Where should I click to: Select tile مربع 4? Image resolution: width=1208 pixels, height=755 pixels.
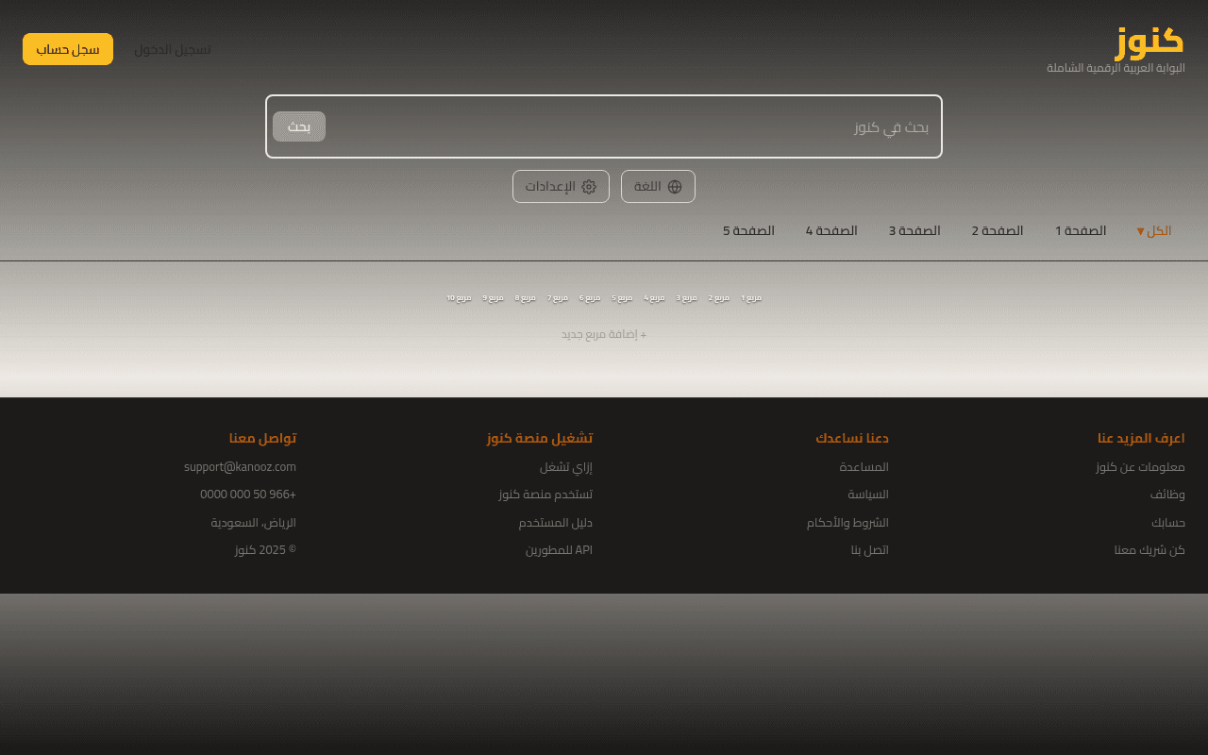point(655,298)
